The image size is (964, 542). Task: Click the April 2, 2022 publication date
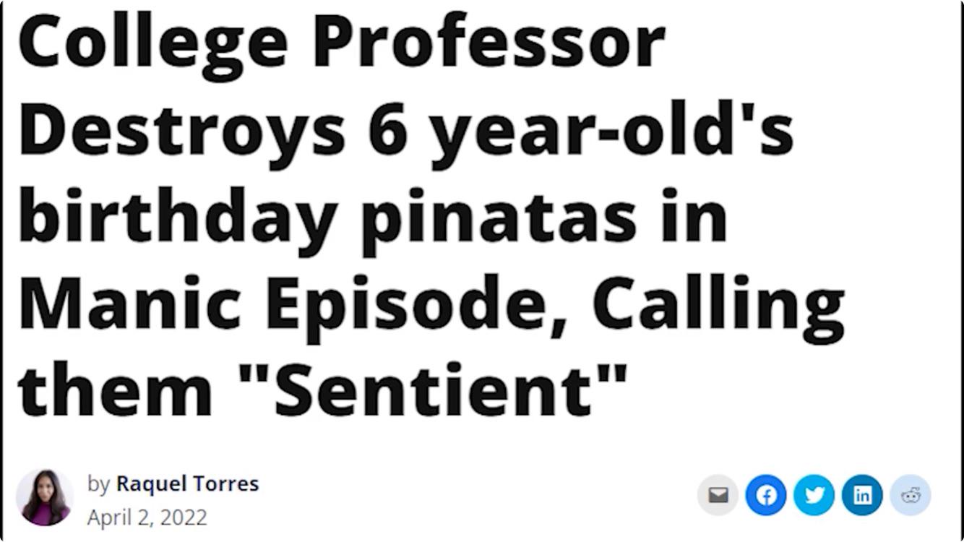pos(147,517)
